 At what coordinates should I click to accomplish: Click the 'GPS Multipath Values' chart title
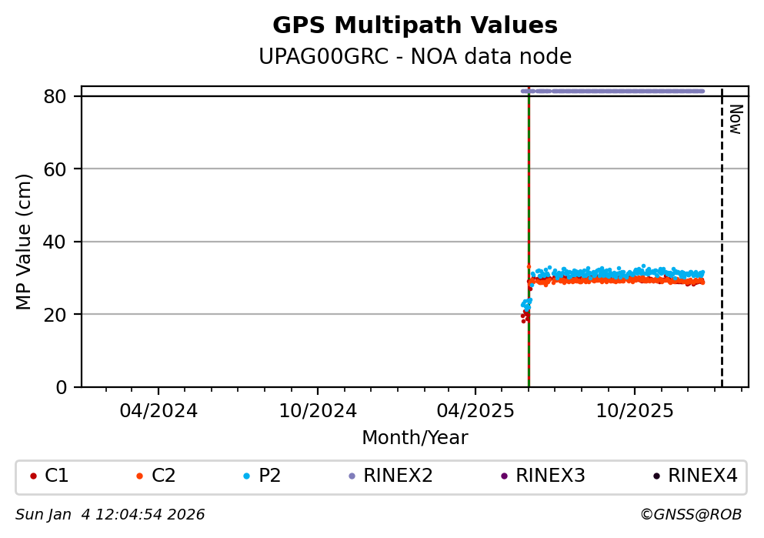415,25
